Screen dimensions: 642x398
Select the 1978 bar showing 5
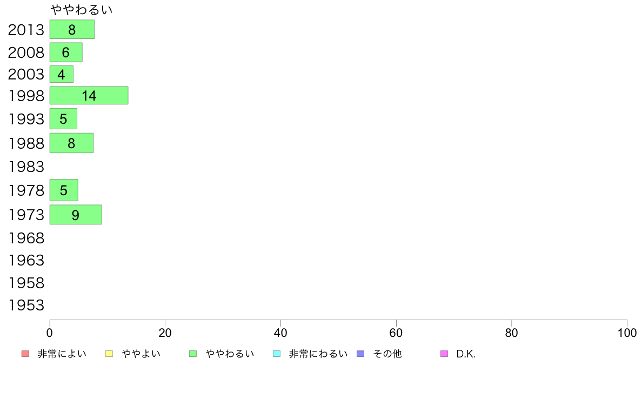[x=64, y=190]
